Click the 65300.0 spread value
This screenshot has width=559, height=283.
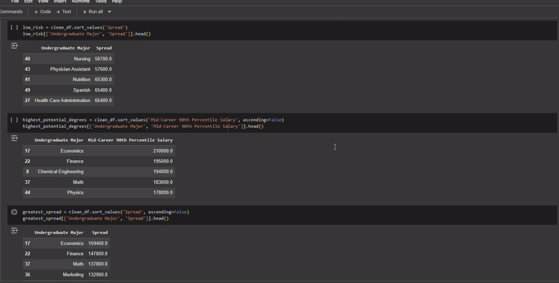[x=103, y=80]
